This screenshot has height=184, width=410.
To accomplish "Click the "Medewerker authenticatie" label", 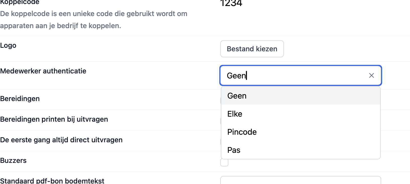I will pos(43,71).
